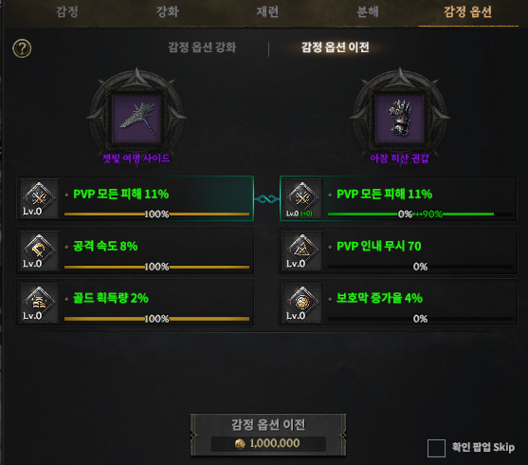528x465 pixels.
Task: Open the 분해 tab
Action: (x=368, y=12)
